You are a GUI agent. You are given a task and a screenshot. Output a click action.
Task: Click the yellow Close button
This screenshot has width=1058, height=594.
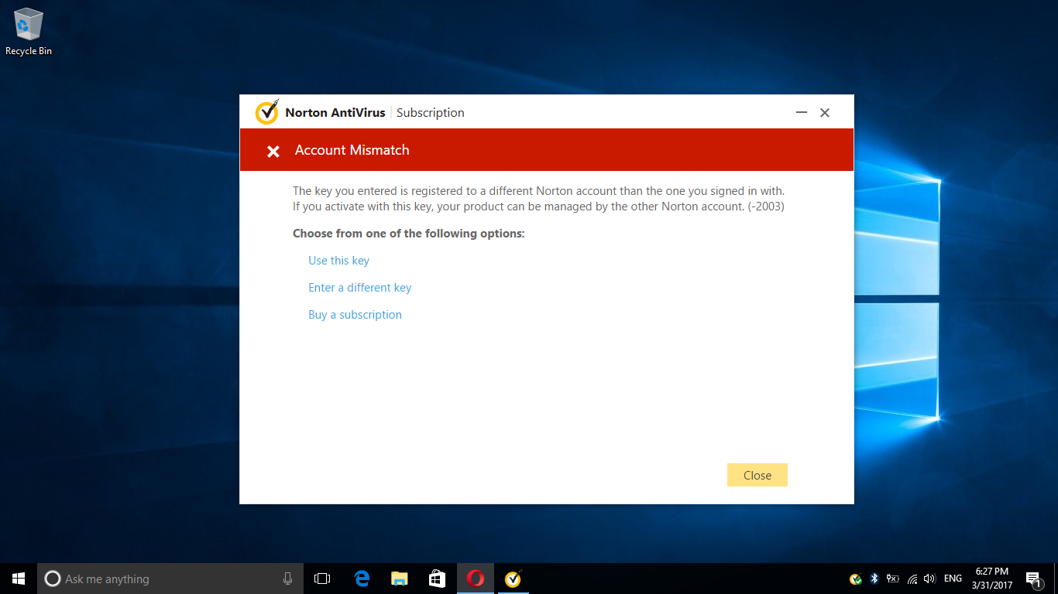pyautogui.click(x=757, y=475)
